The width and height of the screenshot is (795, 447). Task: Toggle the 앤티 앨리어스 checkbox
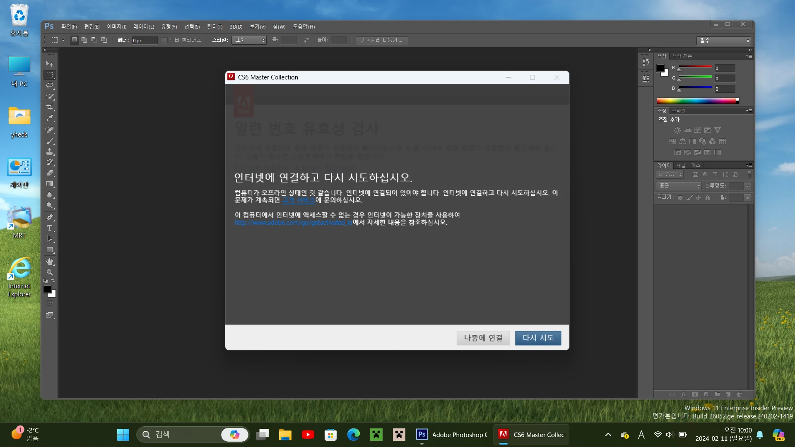pyautogui.click(x=165, y=40)
